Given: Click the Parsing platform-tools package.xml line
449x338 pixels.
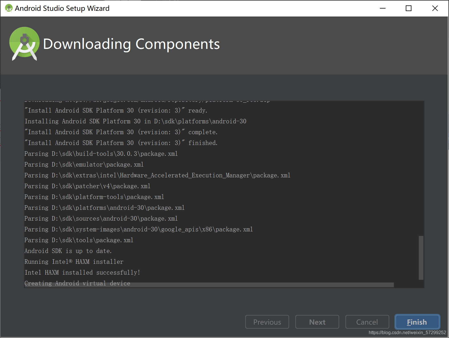Looking at the screenshot, I should (x=94, y=197).
